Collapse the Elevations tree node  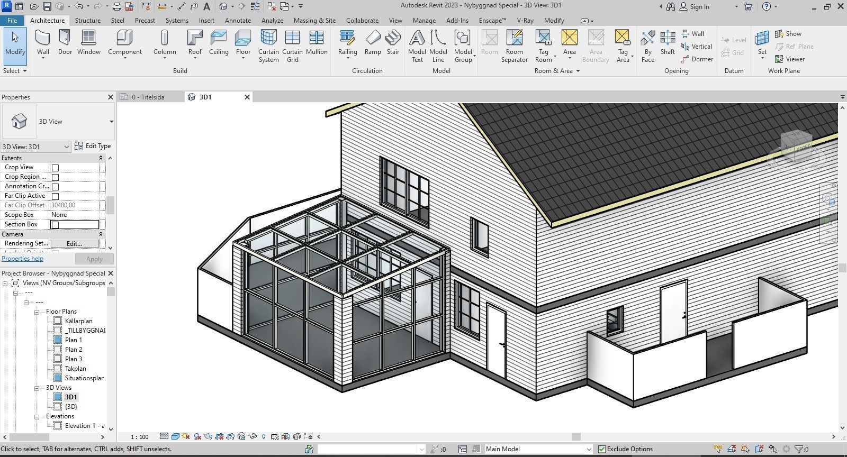(x=37, y=417)
